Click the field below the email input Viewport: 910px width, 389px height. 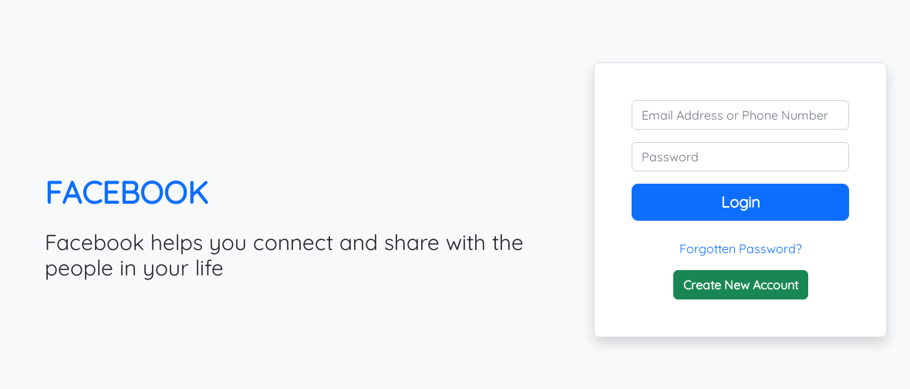click(740, 157)
